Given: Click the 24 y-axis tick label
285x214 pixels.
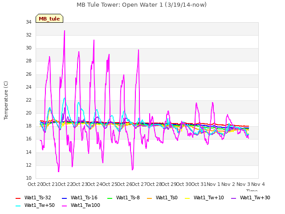Looking at the screenshot, I should pyautogui.click(x=28, y=87).
